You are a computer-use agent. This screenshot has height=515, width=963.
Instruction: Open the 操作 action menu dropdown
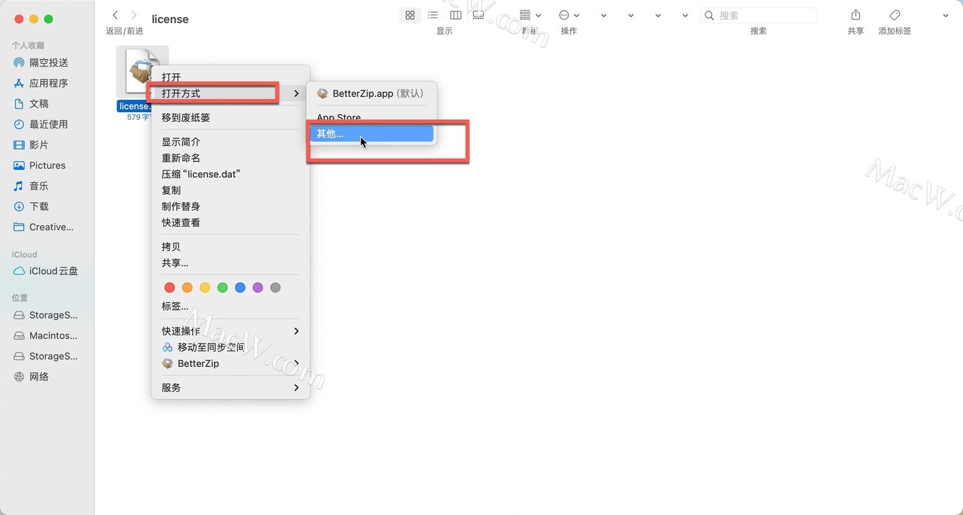point(569,15)
